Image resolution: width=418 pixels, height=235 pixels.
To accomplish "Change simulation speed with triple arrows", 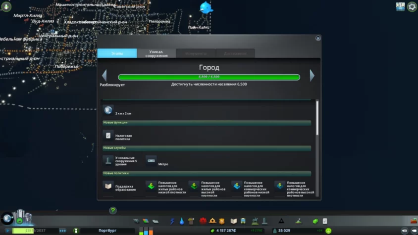I will [62, 231].
